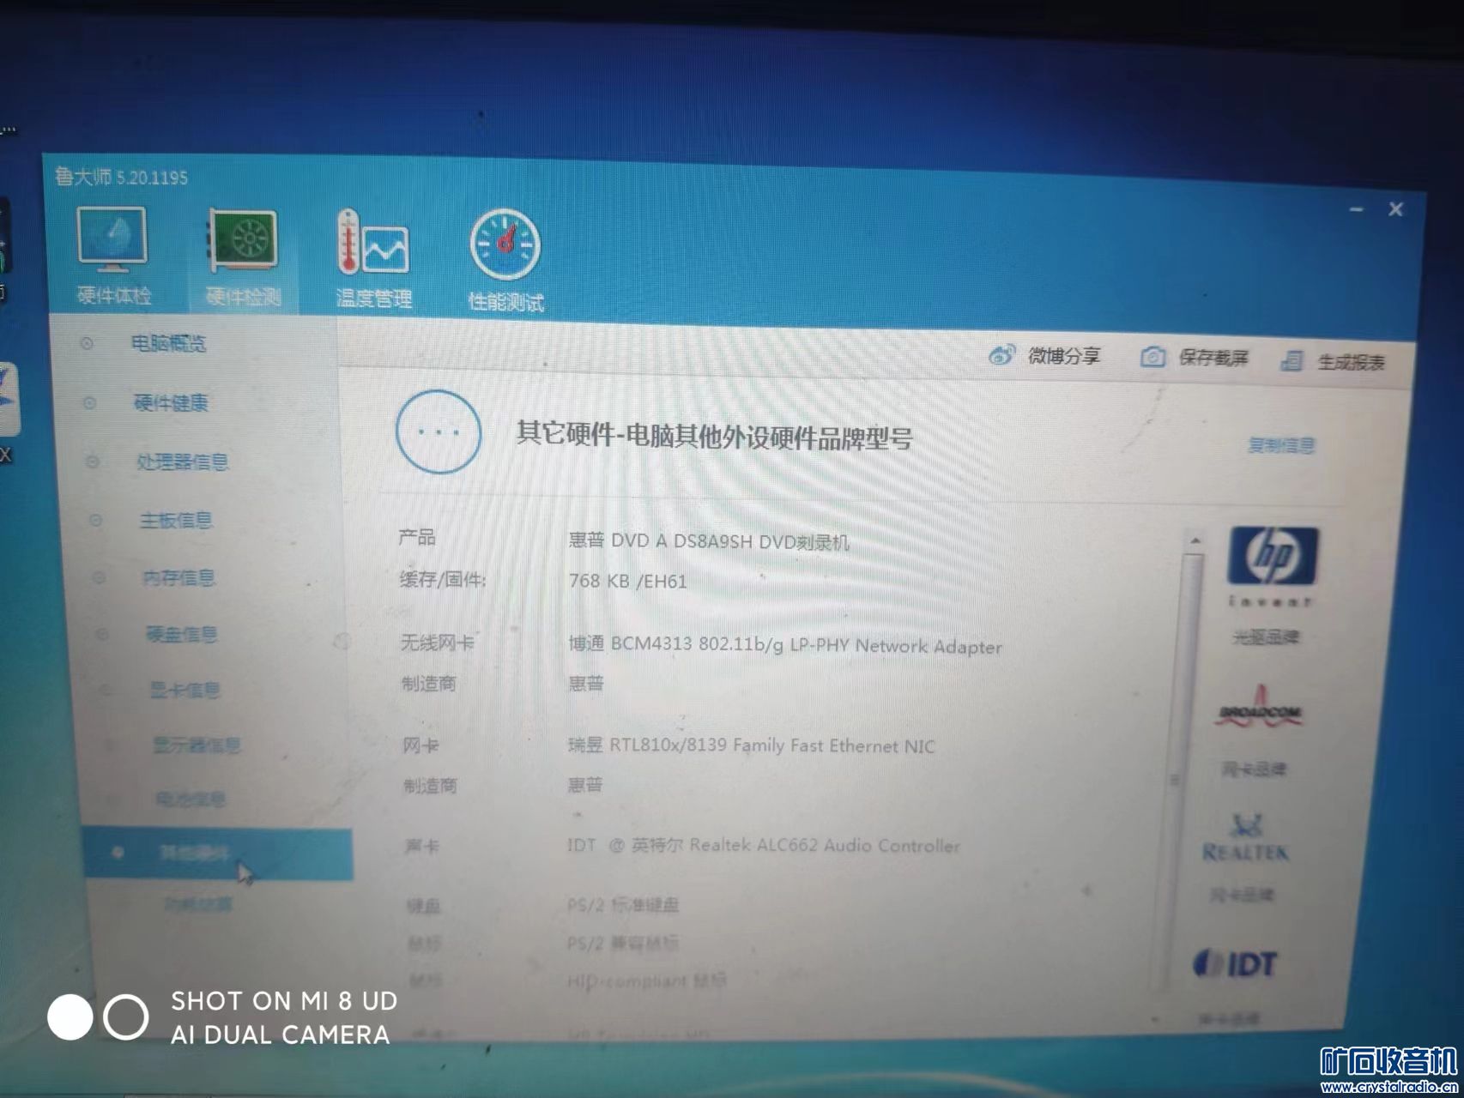Click the camera icon next to 保存截屏
Screen dimensions: 1464x1098
1152,357
